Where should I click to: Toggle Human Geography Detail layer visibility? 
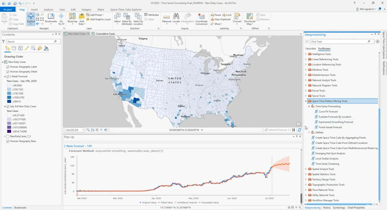click(x=8, y=72)
